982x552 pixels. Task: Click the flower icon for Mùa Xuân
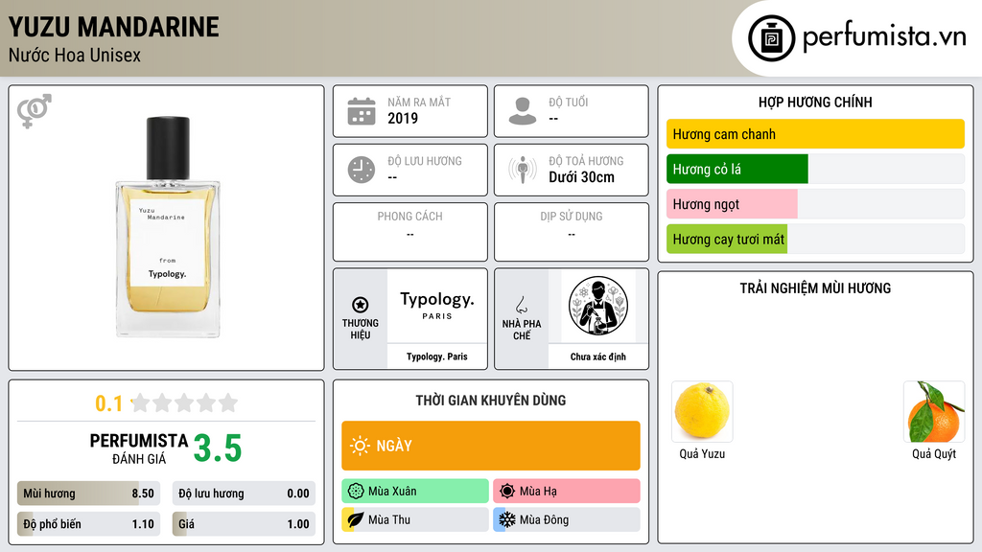356,492
